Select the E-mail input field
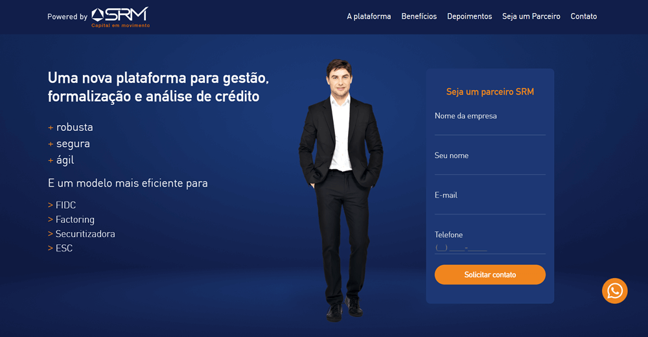648x337 pixels. tap(490, 207)
